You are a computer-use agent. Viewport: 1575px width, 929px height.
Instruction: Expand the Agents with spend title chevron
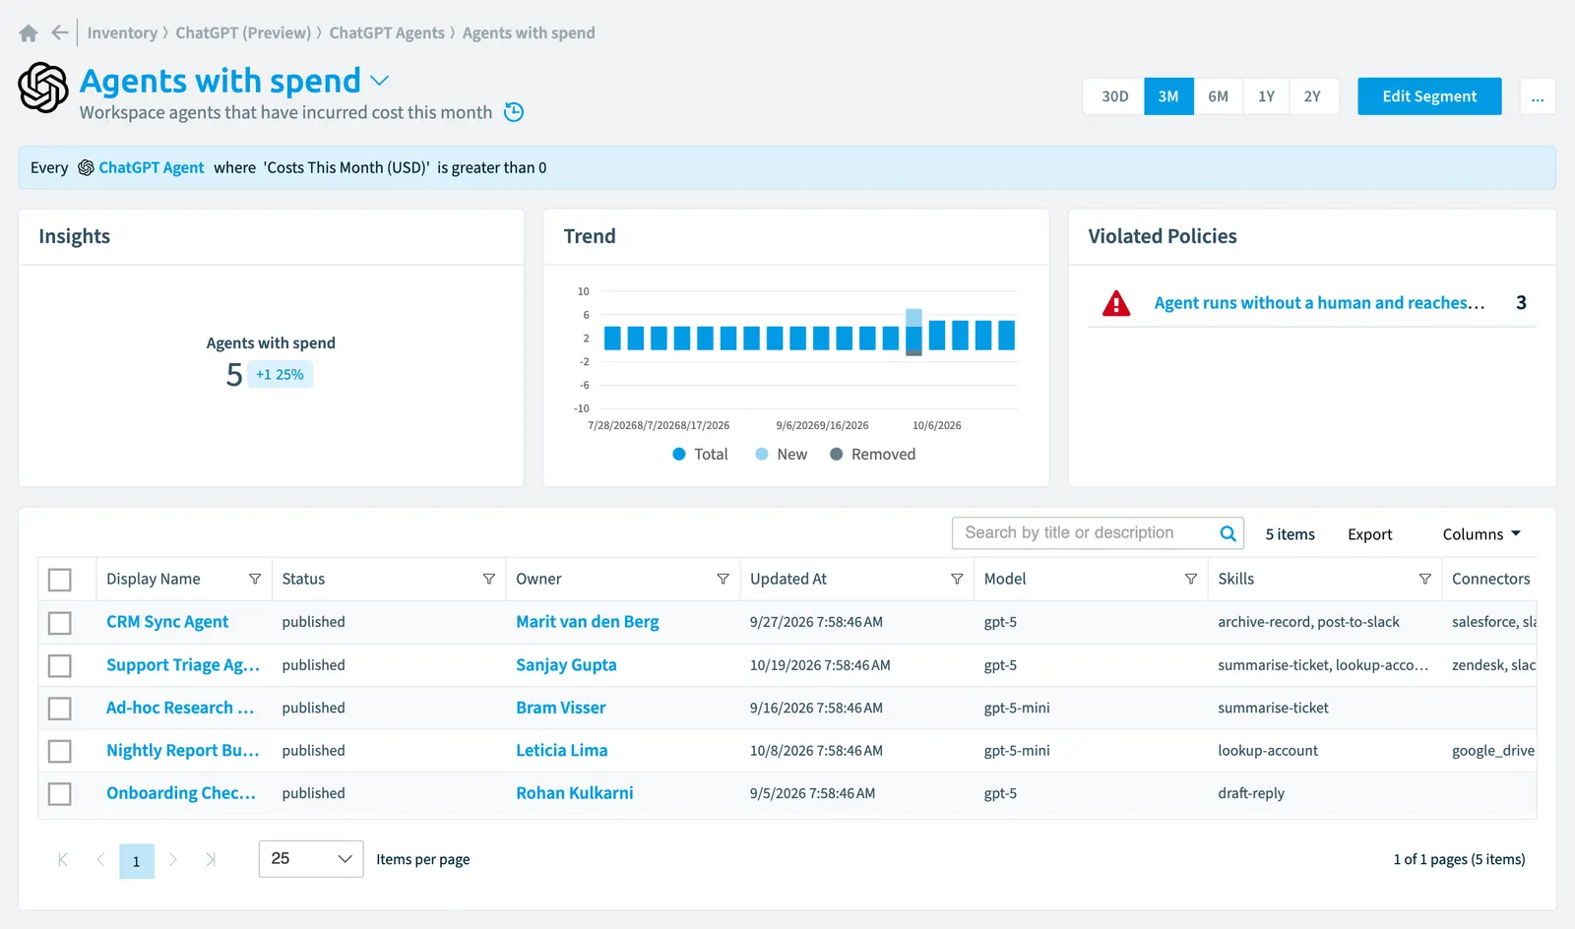379,81
